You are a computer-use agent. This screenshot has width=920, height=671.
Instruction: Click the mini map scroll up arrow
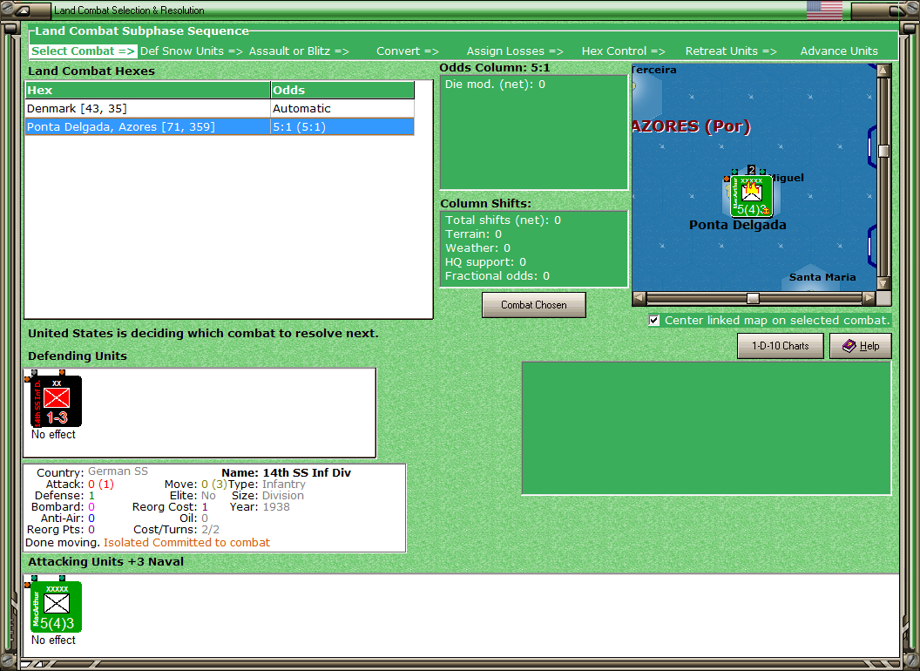883,71
